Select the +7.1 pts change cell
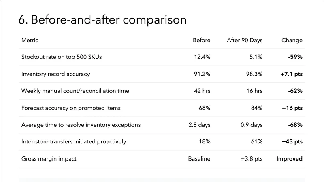This screenshot has height=182, width=324. pyautogui.click(x=291, y=74)
